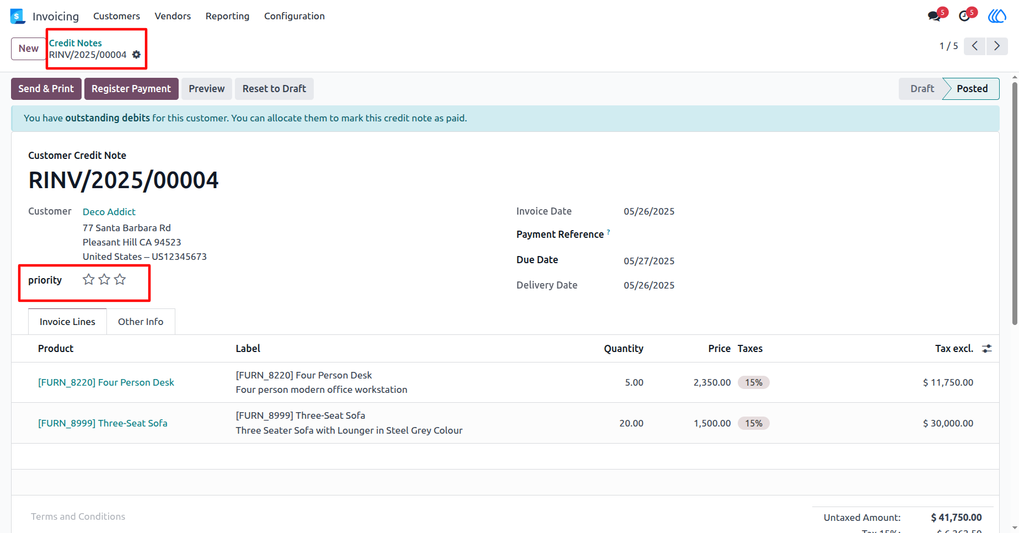Click the Reset to Draft button
The width and height of the screenshot is (1019, 533).
click(x=274, y=89)
